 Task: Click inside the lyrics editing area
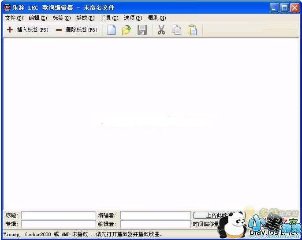coord(151,124)
